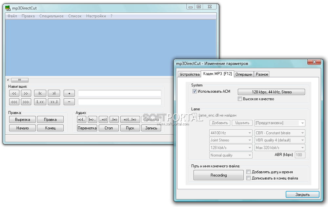Open the Настройки menu
The image size is (328, 207).
tap(96, 16)
